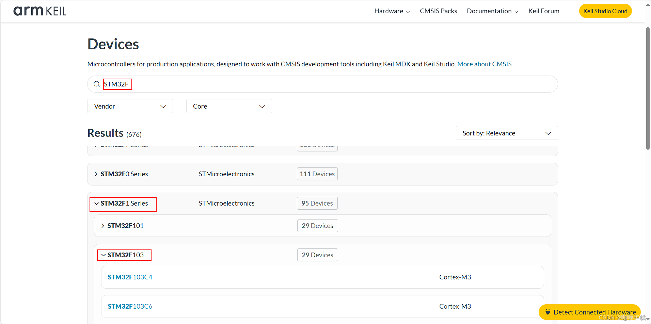
Task: Click the 111 Devices badge
Action: click(317, 174)
